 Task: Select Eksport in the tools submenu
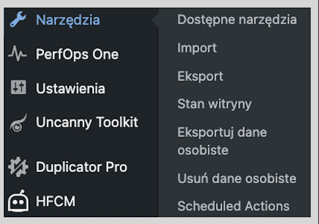pos(200,76)
